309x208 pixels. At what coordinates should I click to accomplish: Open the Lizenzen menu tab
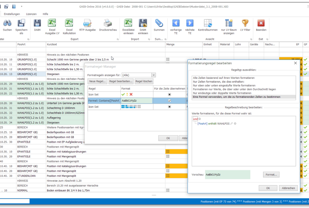tap(31, 14)
